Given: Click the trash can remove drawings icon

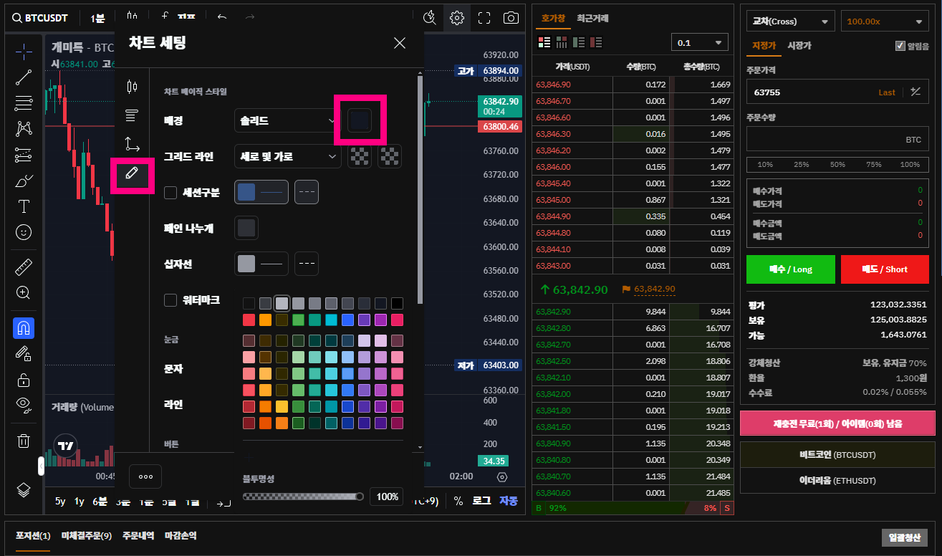Looking at the screenshot, I should tap(24, 441).
